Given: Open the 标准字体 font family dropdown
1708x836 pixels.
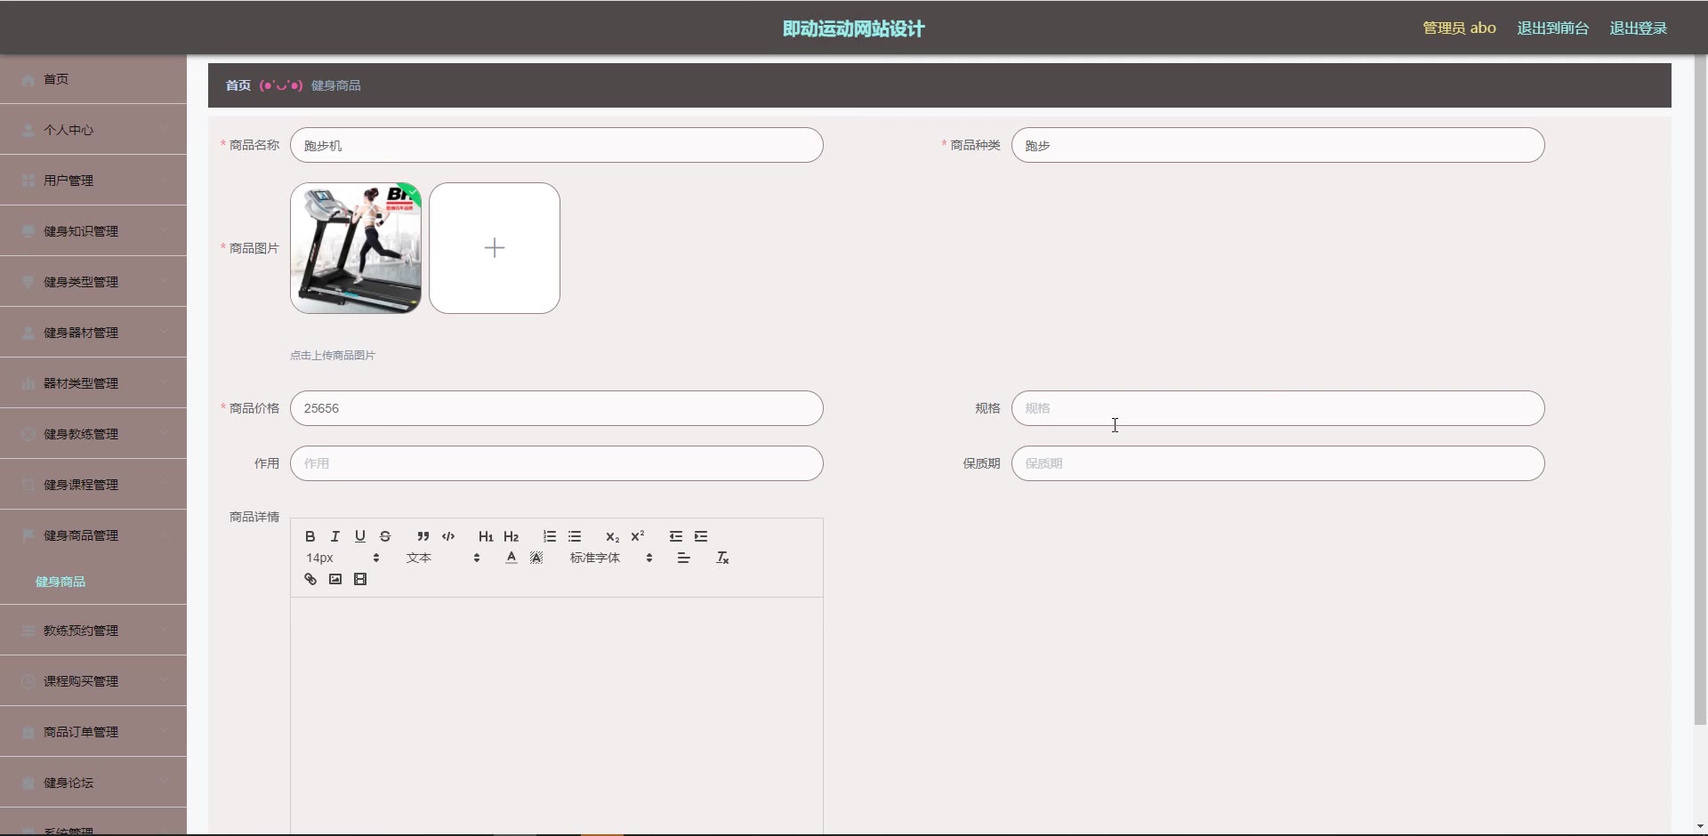Looking at the screenshot, I should tap(611, 558).
